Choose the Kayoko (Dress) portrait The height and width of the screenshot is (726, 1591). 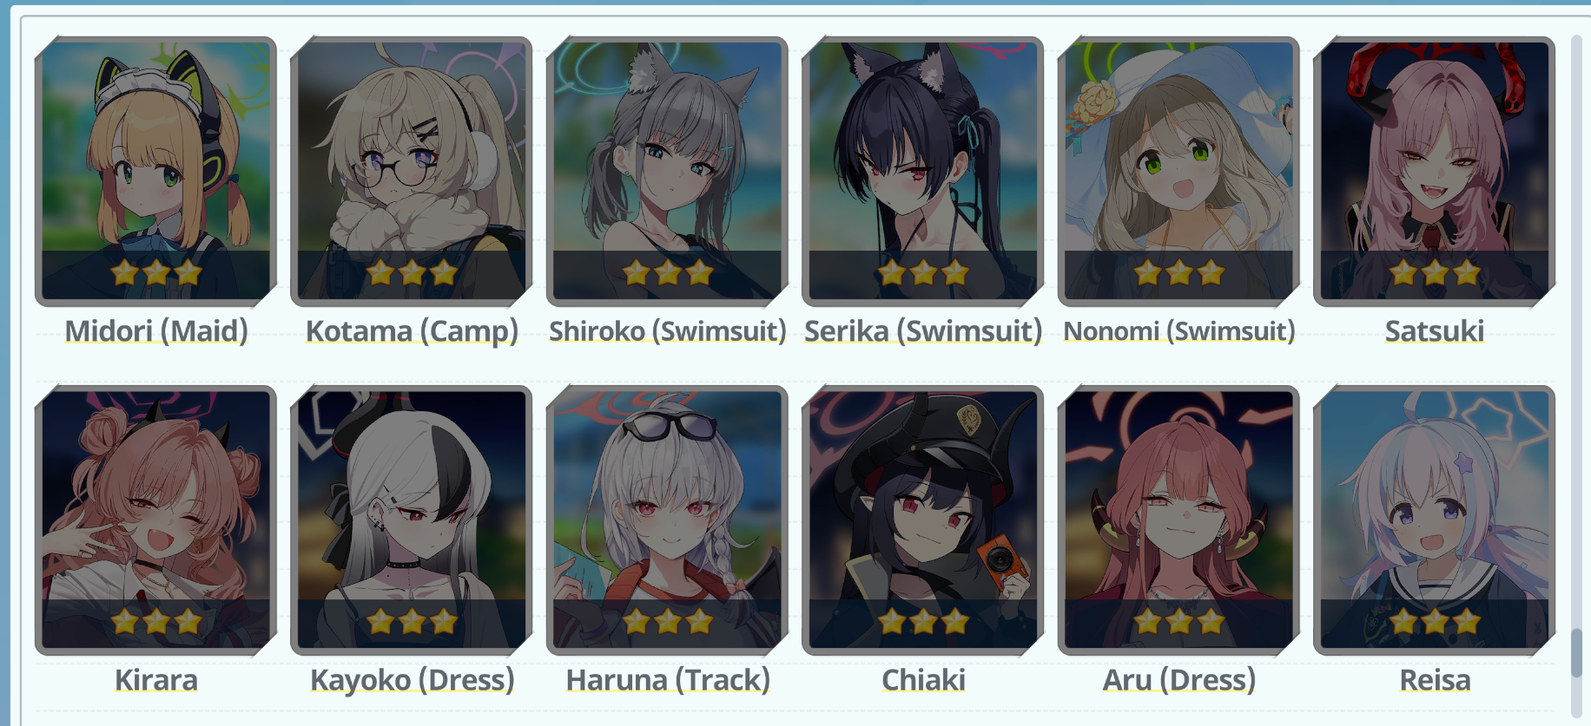(412, 520)
